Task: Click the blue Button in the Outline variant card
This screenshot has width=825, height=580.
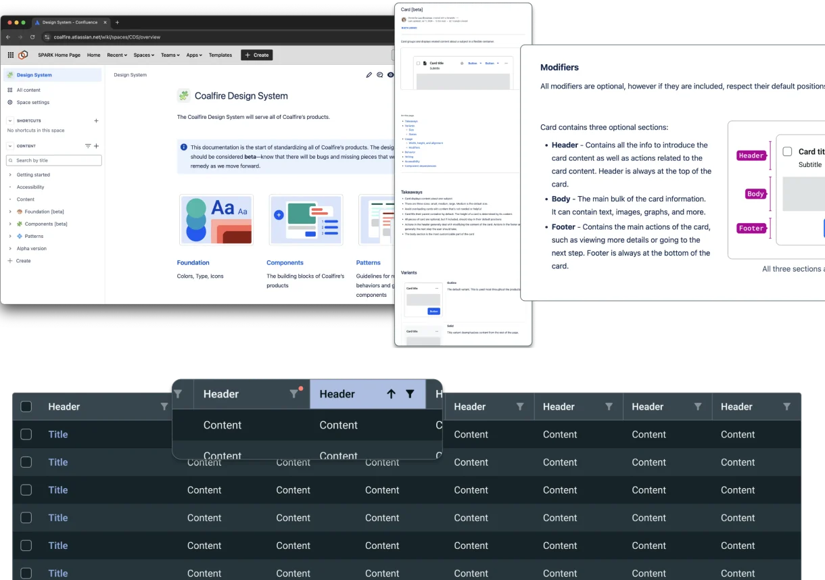Action: click(x=434, y=311)
